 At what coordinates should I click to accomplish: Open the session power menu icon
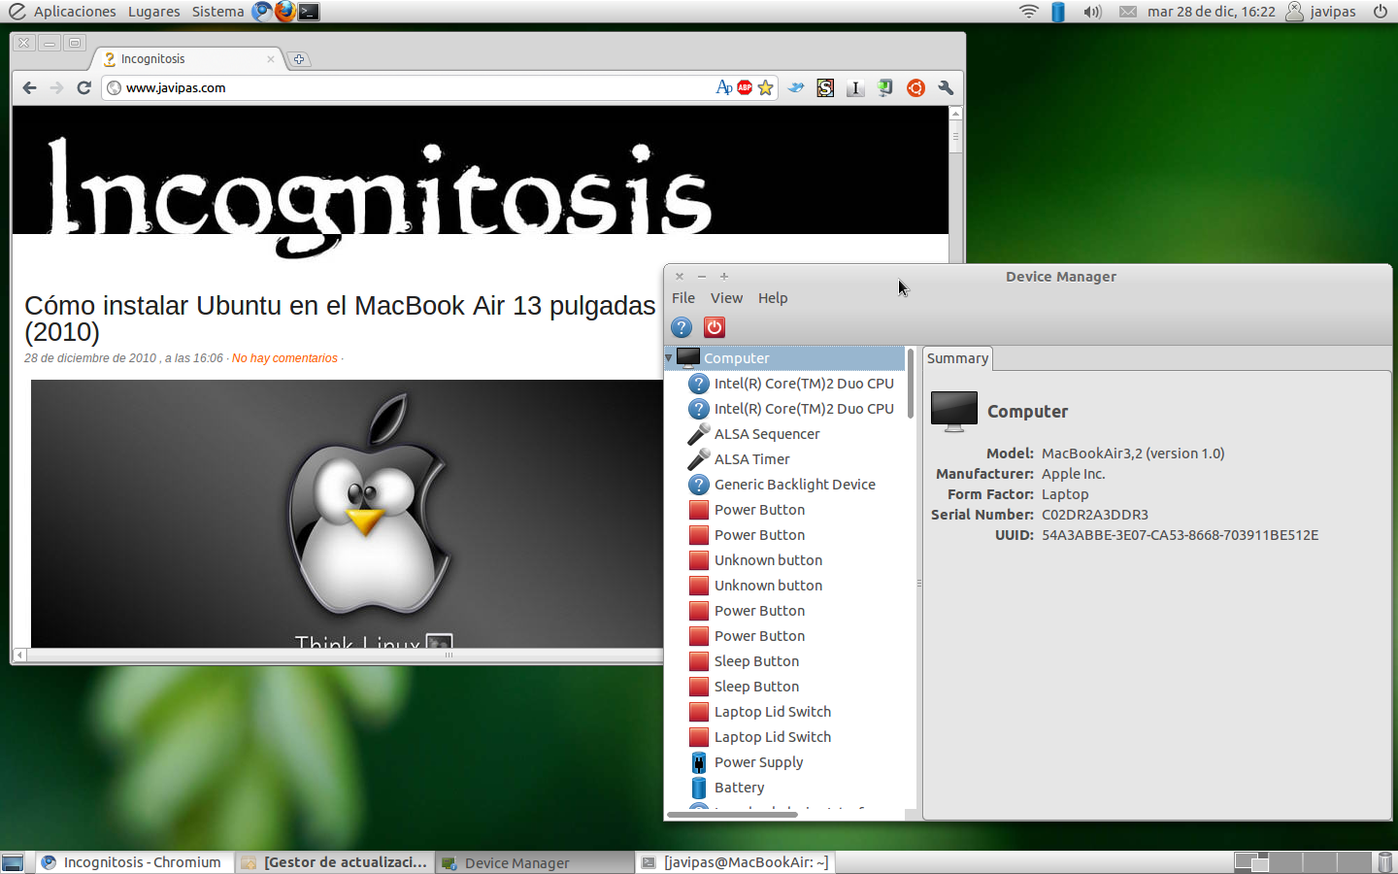[1381, 12]
